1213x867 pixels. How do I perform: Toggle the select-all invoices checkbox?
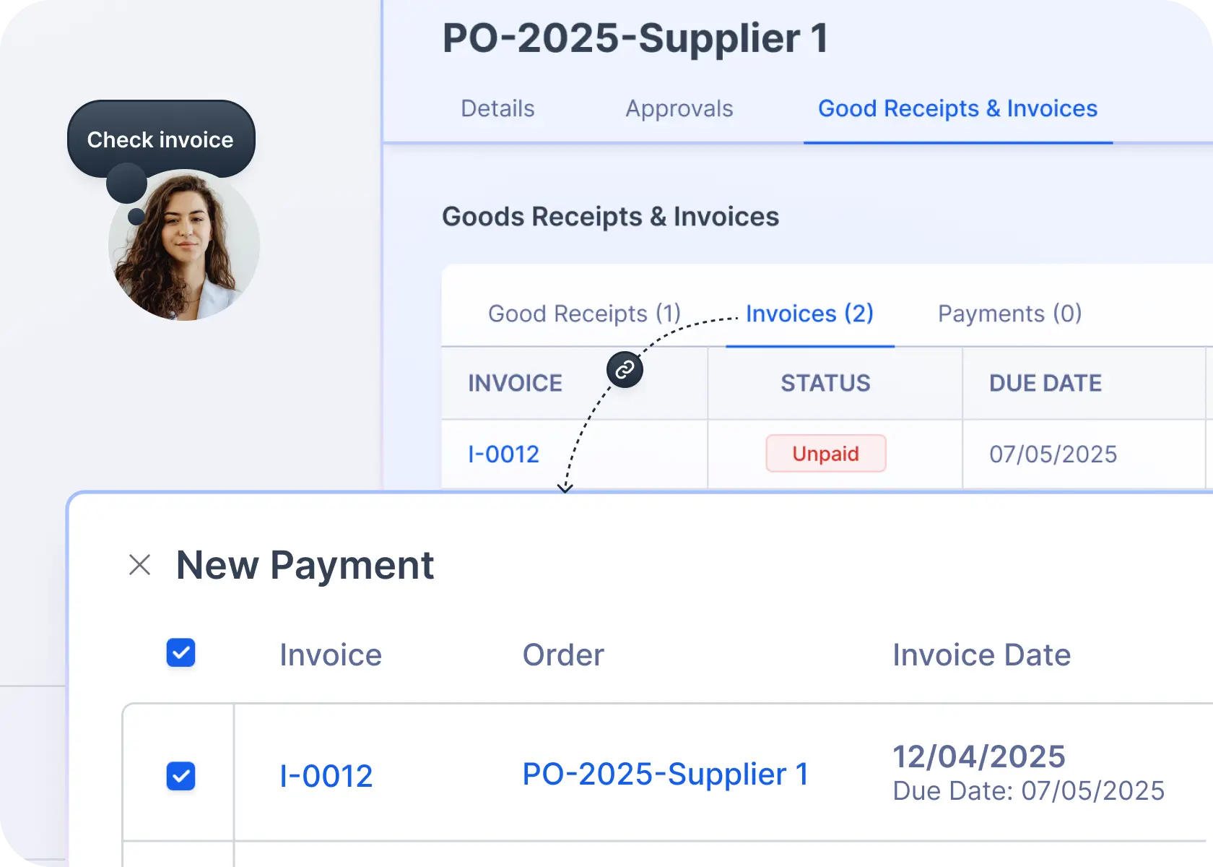(x=181, y=652)
